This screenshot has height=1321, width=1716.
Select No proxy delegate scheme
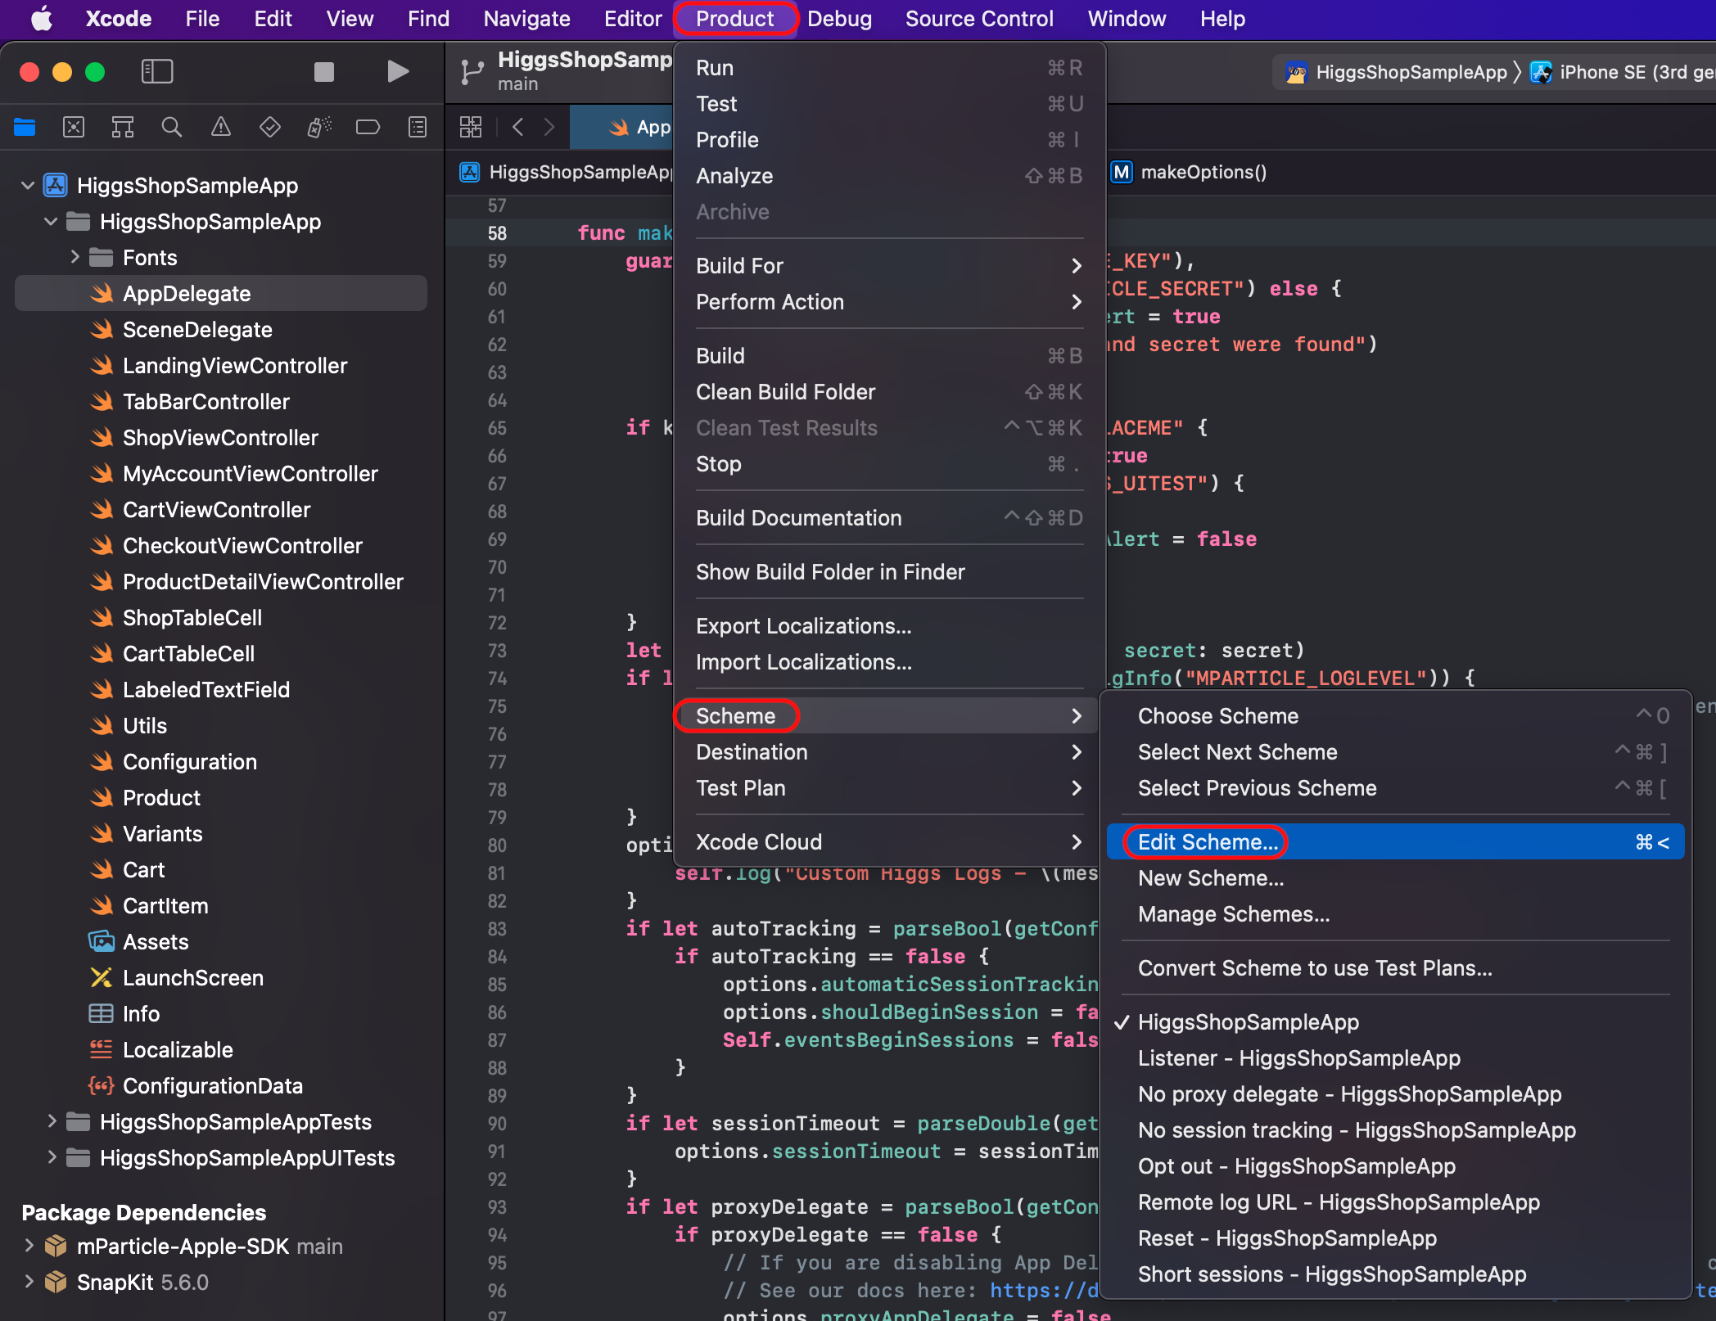click(x=1395, y=1094)
